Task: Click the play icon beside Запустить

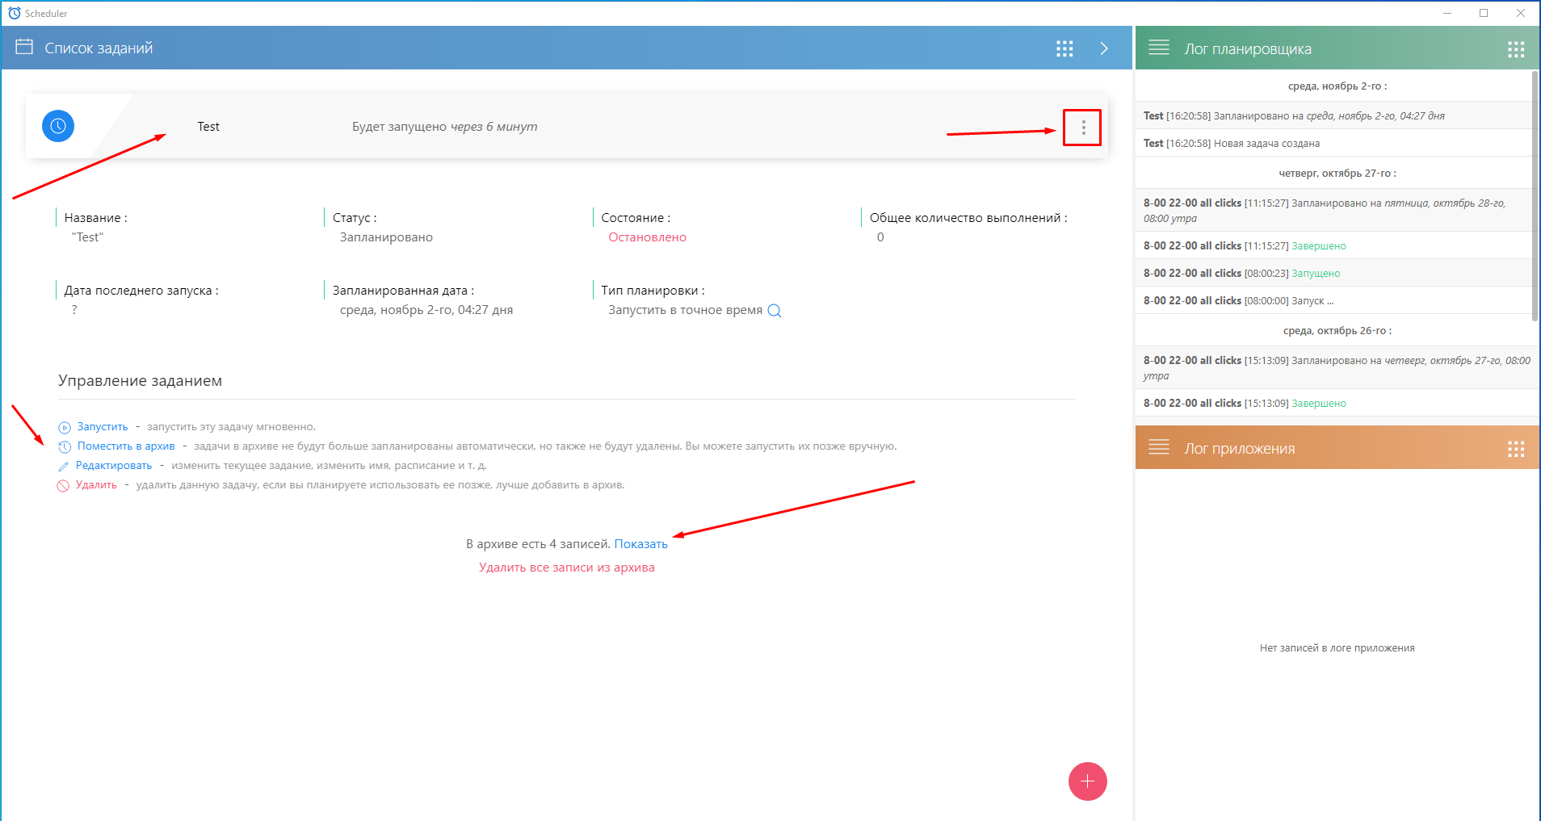Action: click(65, 427)
